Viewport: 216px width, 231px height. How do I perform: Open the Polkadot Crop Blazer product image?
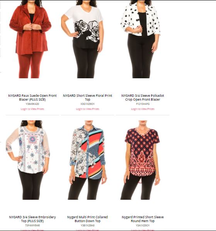tap(140, 39)
